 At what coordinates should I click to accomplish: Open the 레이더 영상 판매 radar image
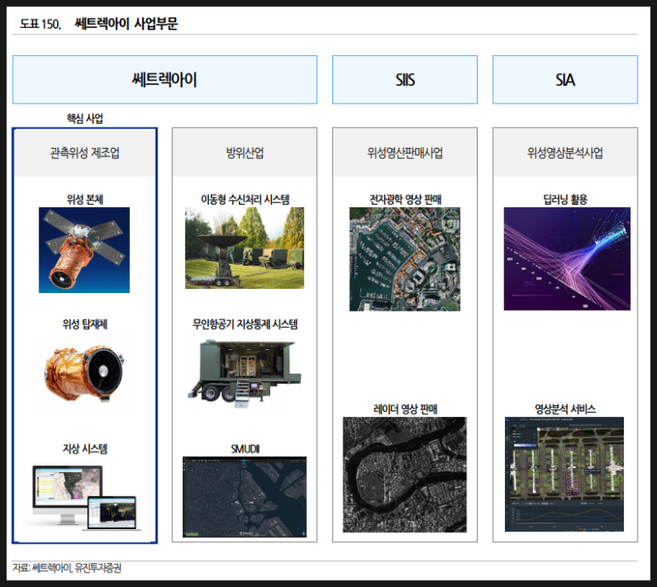click(x=405, y=475)
